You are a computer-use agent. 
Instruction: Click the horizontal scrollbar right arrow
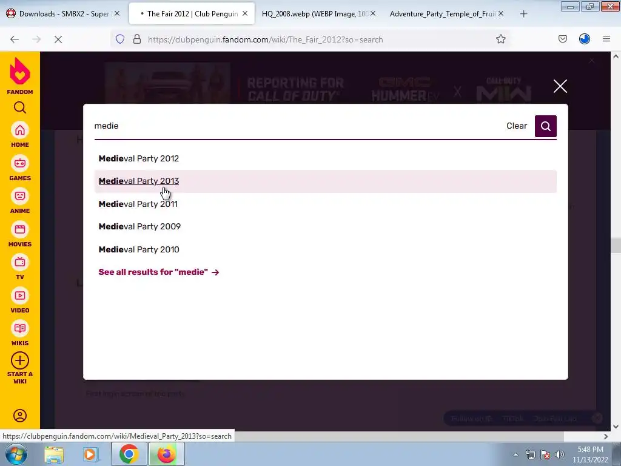pos(606,436)
